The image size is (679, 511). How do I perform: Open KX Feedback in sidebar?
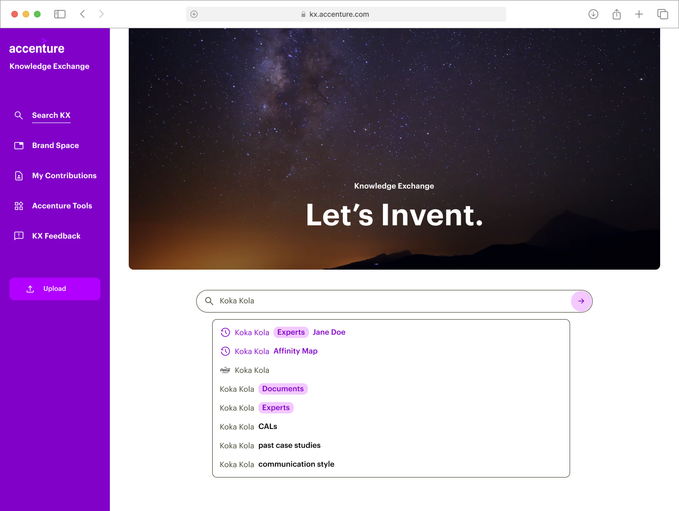(x=56, y=236)
